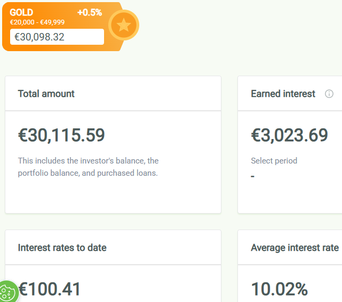The height and width of the screenshot is (302, 342).
Task: Select the Interest rates to date heading
Action: 62,248
